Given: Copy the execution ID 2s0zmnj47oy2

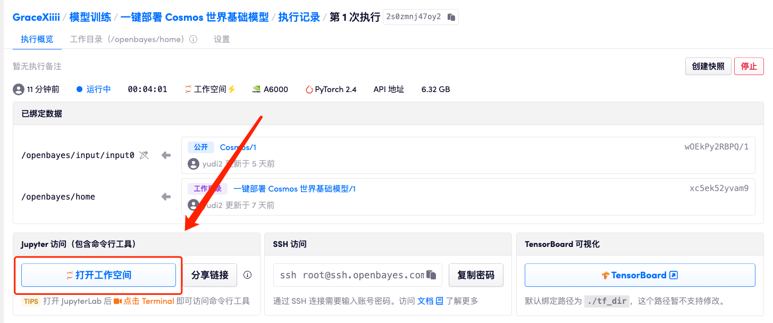Looking at the screenshot, I should pos(451,17).
